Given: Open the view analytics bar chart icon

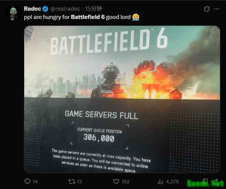Looking at the screenshot, I should tap(160, 182).
